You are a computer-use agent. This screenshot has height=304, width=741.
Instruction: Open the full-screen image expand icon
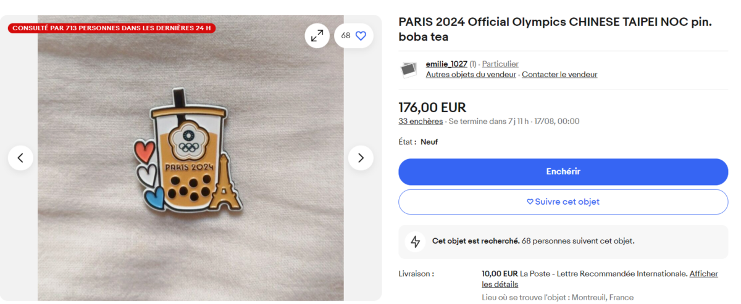317,36
